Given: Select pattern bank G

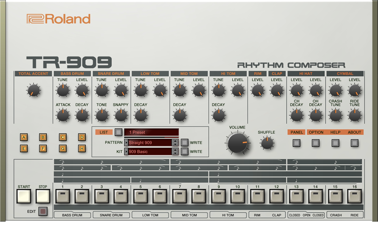Looking at the screenshot, I should 63,148.
